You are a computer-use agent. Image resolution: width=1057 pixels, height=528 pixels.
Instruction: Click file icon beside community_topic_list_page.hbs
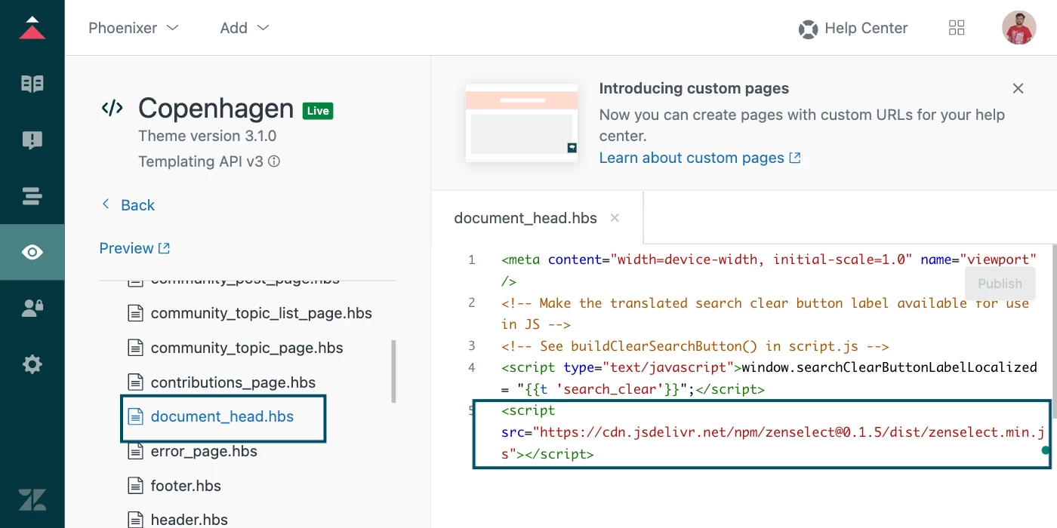(x=135, y=313)
